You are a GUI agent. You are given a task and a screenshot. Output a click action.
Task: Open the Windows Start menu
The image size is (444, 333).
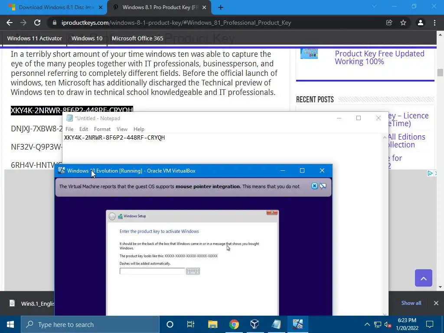coord(10,324)
